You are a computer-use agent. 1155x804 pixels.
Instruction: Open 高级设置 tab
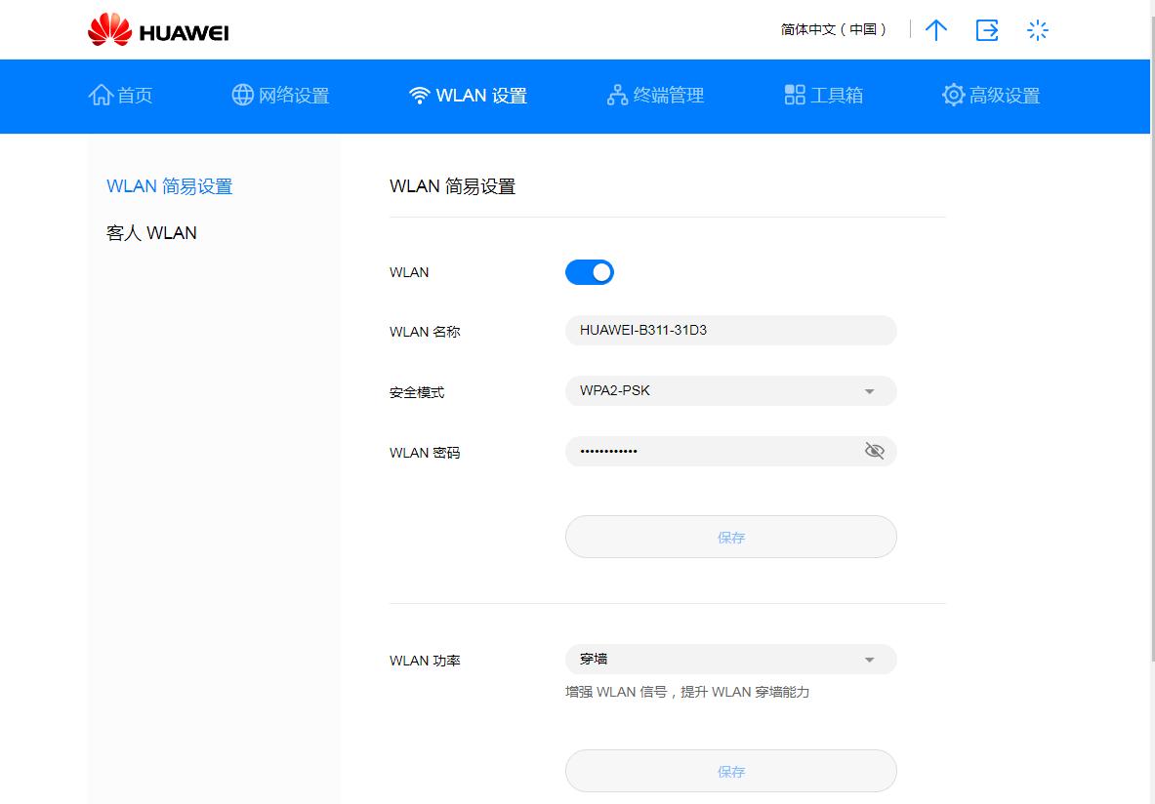click(x=991, y=95)
